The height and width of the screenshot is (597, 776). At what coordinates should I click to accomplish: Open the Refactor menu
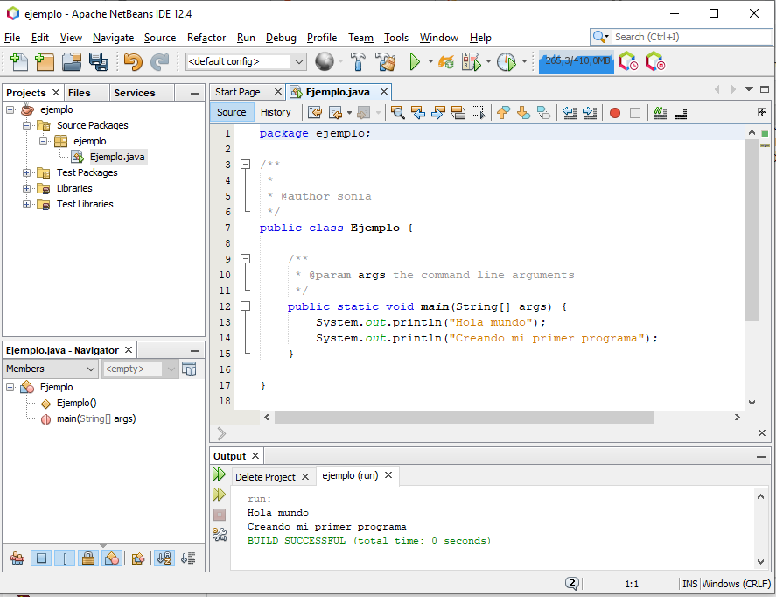click(x=206, y=38)
